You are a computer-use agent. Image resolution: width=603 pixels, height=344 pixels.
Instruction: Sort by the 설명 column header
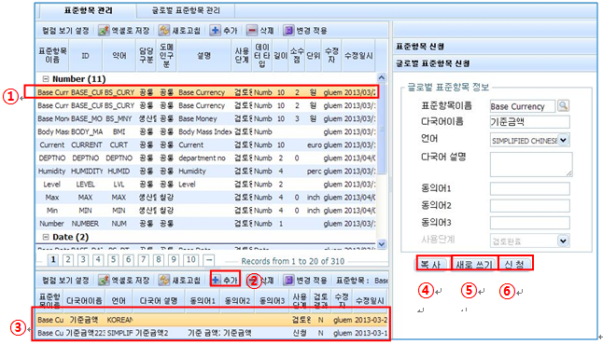[203, 56]
